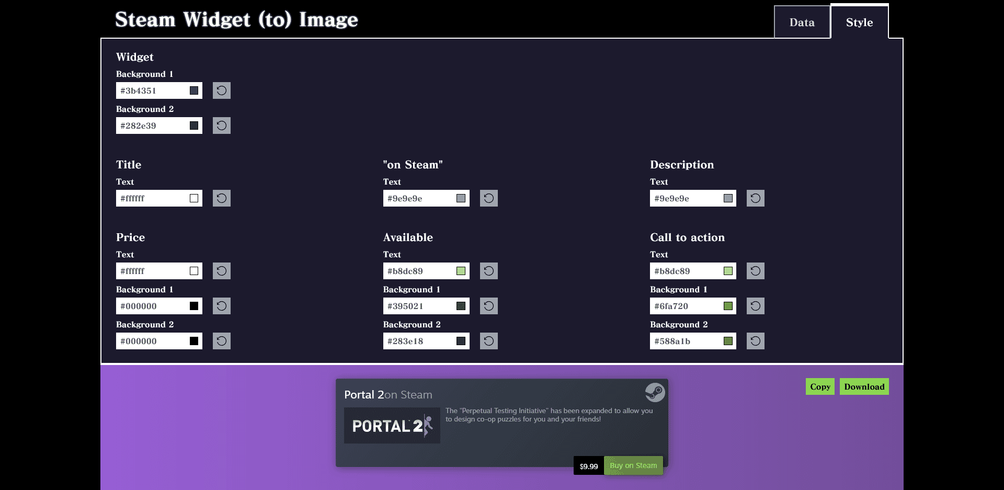This screenshot has height=490, width=1004.
Task: Reset Call to action text color
Action: [x=756, y=271]
